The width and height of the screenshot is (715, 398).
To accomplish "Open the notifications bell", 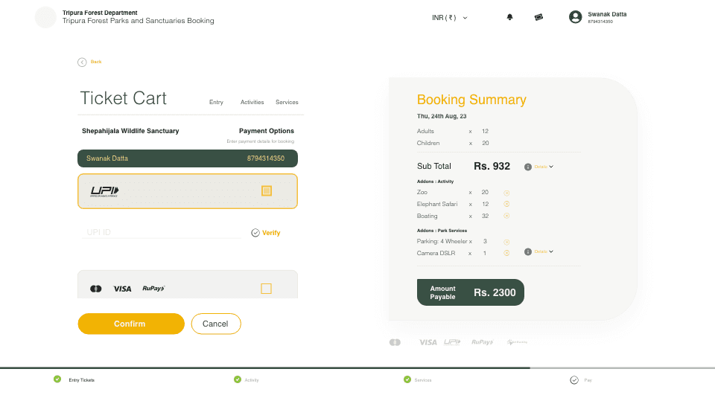I will [x=509, y=17].
